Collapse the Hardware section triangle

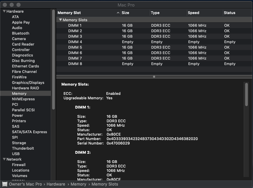pyautogui.click(x=4, y=11)
